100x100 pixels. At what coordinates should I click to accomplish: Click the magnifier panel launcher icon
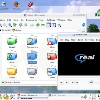click(x=6, y=97)
